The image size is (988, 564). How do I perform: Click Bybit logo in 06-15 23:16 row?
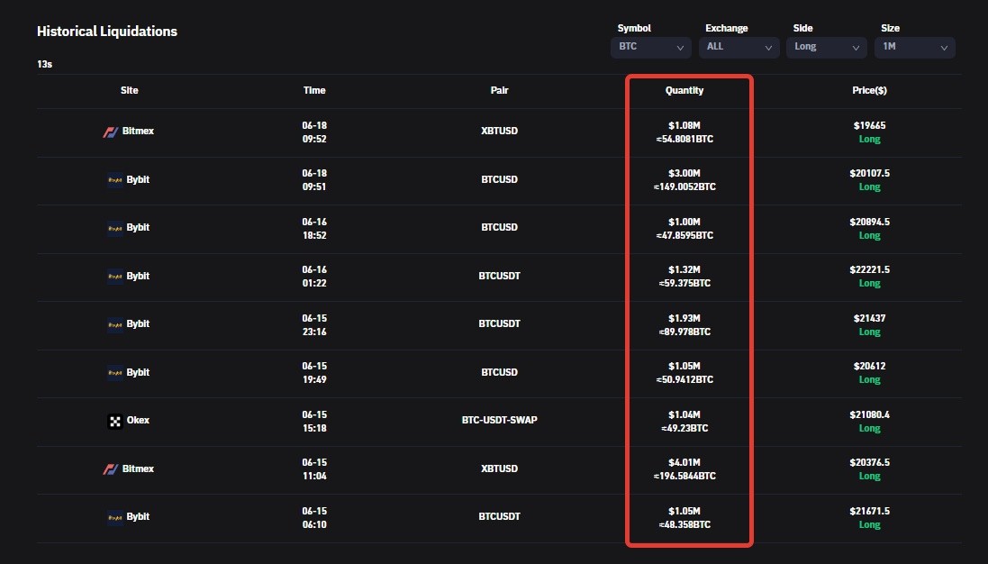pos(114,324)
